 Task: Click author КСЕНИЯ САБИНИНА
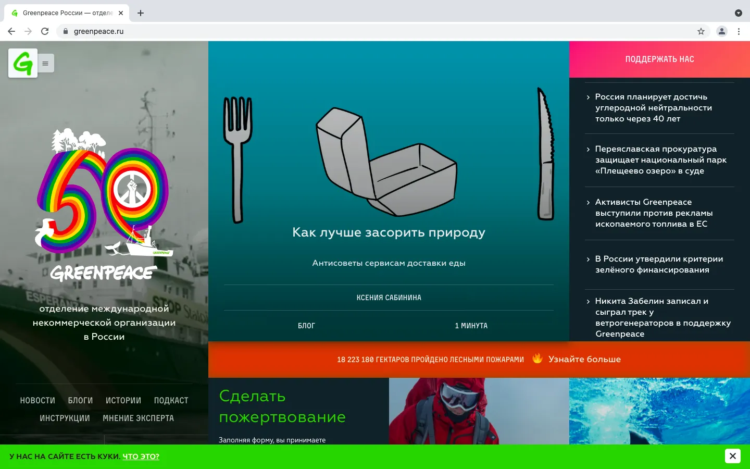(x=389, y=298)
